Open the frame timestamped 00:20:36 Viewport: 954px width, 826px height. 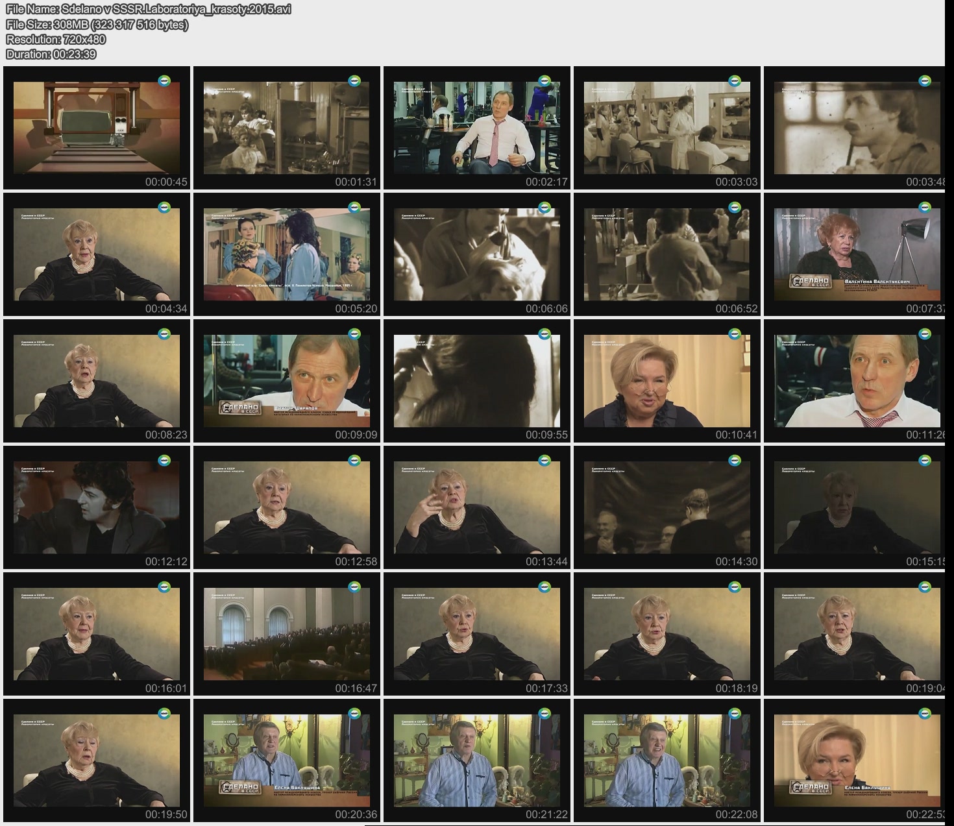pyautogui.click(x=287, y=760)
